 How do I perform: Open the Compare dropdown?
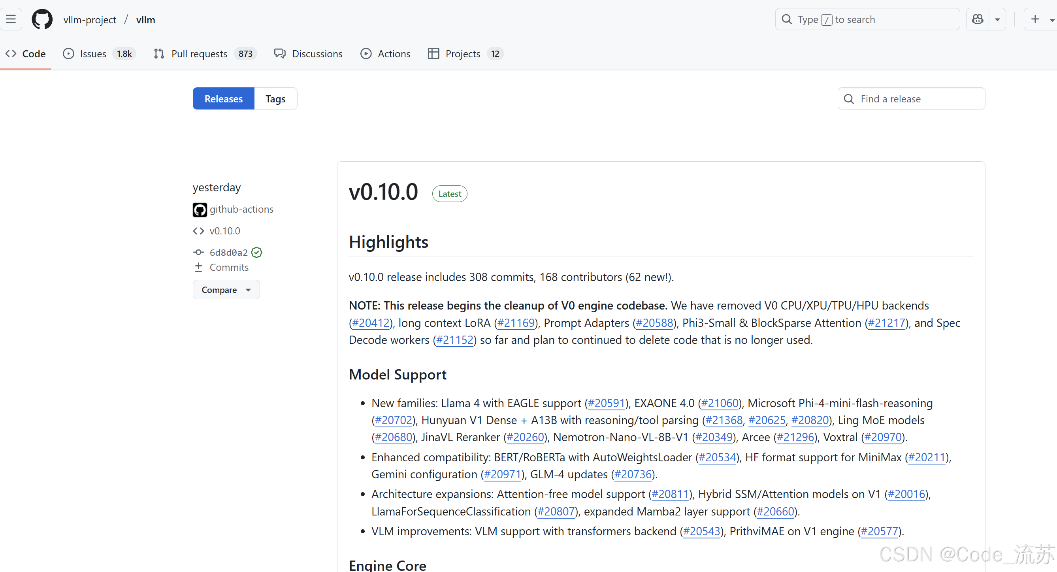[x=226, y=290]
